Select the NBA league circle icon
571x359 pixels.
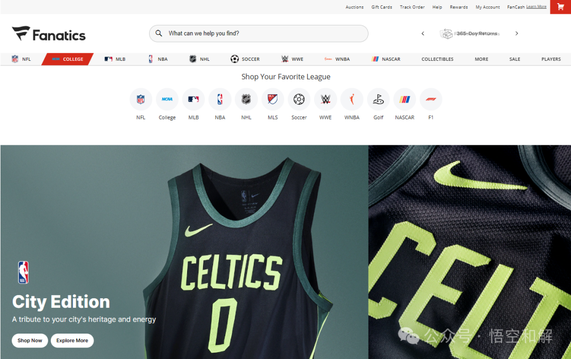(x=220, y=99)
